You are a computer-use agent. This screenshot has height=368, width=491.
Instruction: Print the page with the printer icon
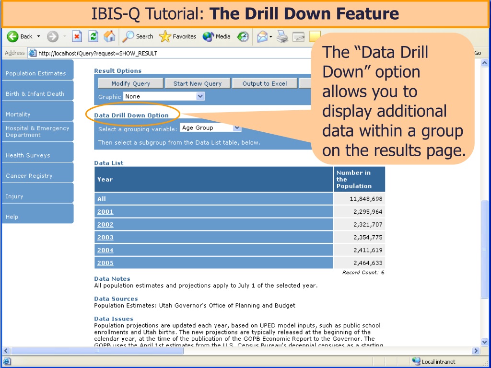tap(282, 37)
